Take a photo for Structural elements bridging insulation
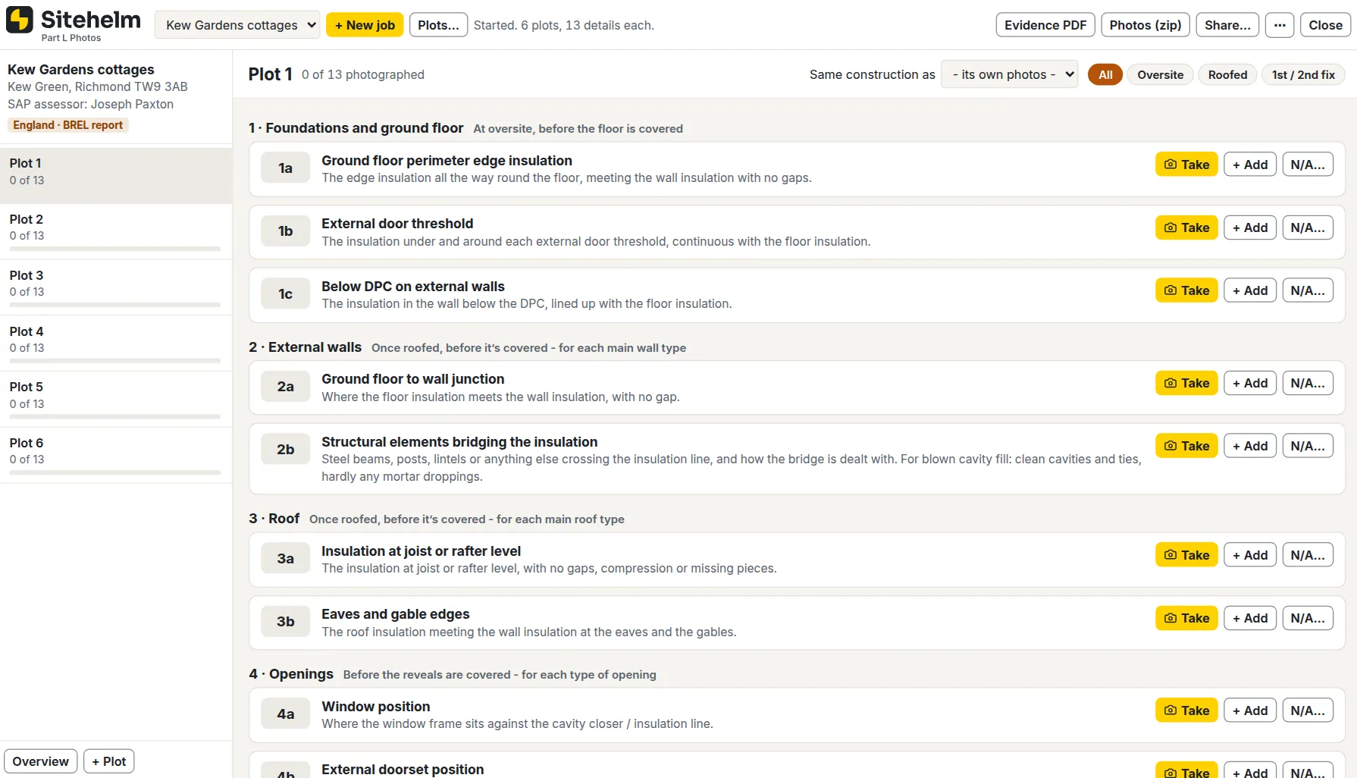 tap(1186, 446)
